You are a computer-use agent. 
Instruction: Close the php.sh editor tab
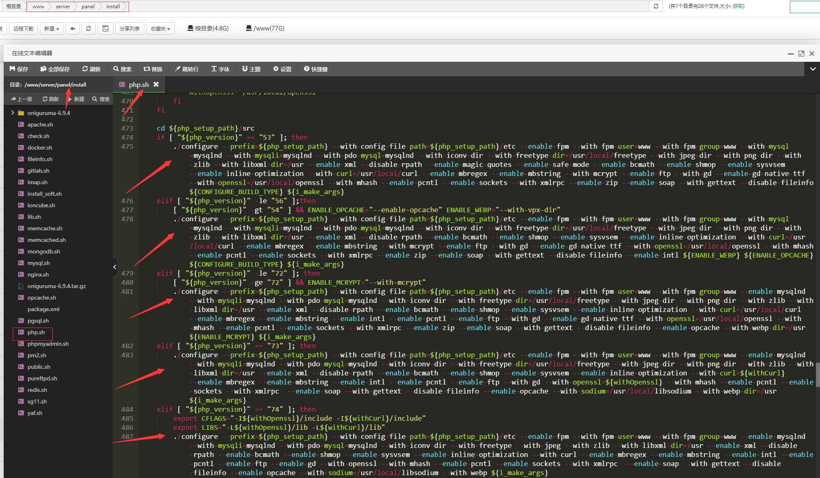pyautogui.click(x=156, y=84)
